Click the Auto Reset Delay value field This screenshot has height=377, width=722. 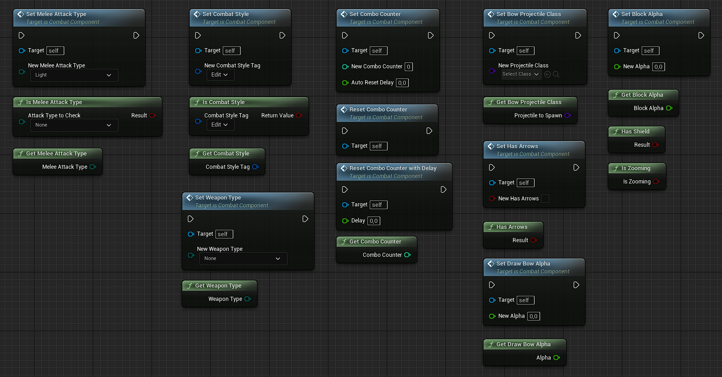click(x=402, y=83)
